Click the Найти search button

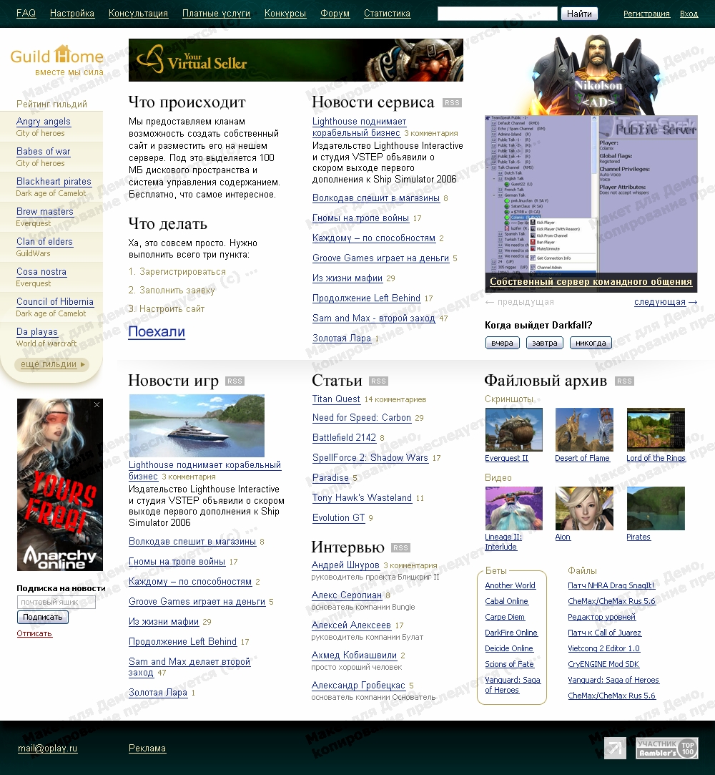point(579,14)
